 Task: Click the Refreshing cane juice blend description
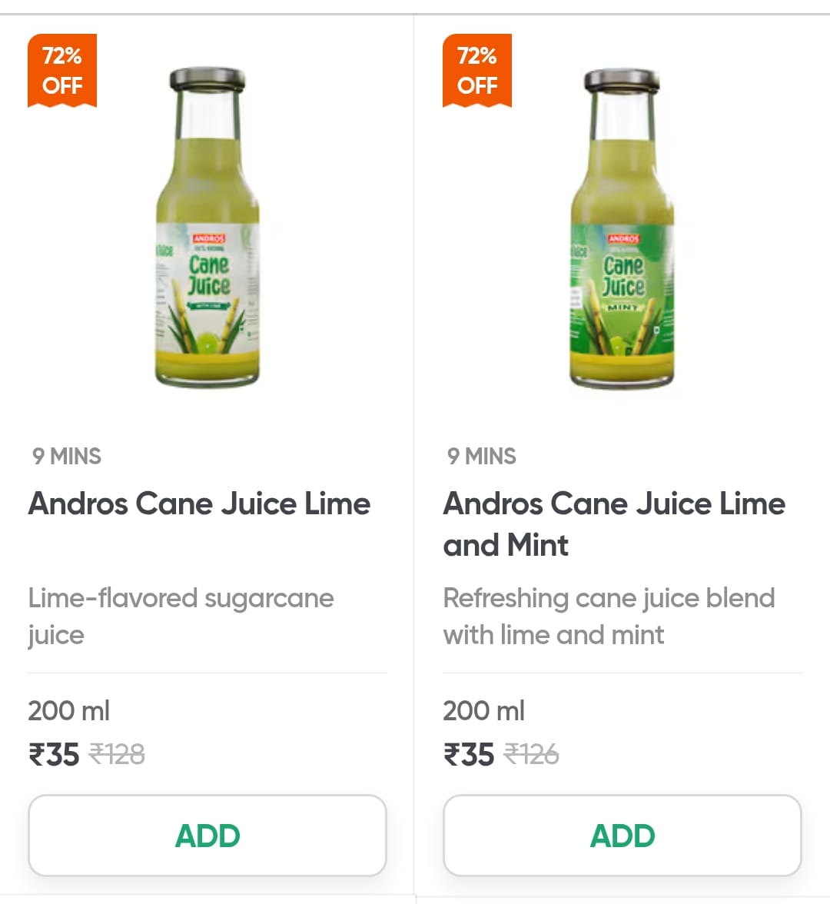pyautogui.click(x=609, y=617)
